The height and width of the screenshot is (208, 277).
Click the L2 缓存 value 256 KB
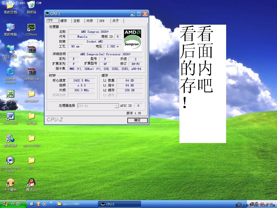click(130, 90)
